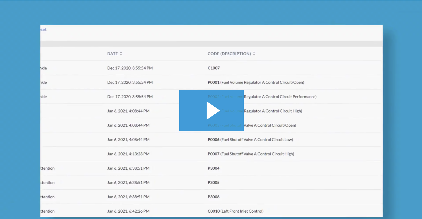Click date Jan 6, 2021, 6:42:26 PM
Image resolution: width=422 pixels, height=219 pixels.
tap(128, 211)
